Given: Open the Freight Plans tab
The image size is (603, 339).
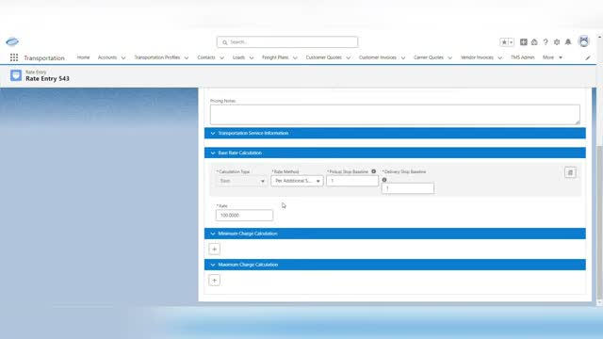Looking at the screenshot, I should pos(275,57).
